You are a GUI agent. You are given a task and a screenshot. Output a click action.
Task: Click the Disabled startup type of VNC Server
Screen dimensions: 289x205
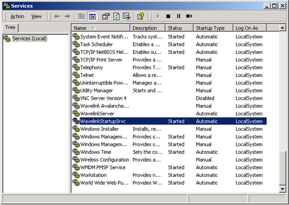click(205, 98)
